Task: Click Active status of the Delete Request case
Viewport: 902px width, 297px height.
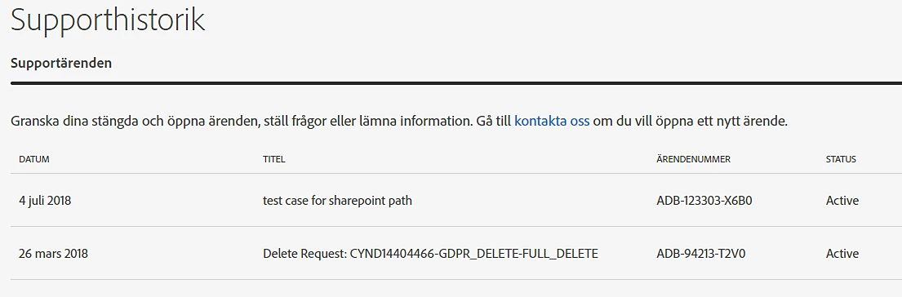Action: [842, 253]
